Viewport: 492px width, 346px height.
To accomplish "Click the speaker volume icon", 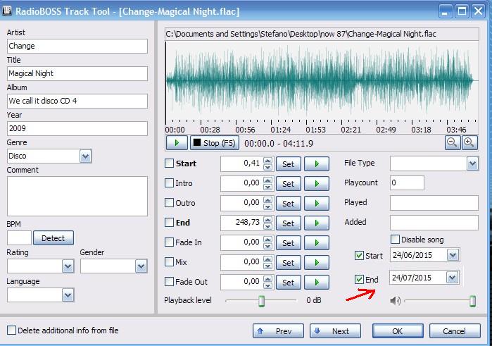I will 396,301.
